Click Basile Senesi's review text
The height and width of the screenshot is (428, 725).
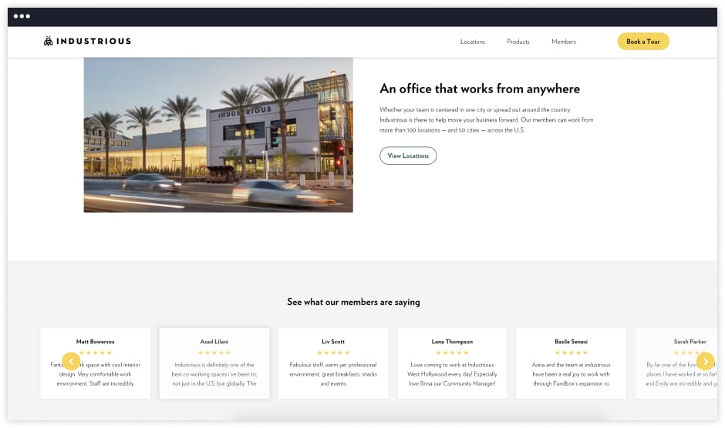tap(571, 374)
